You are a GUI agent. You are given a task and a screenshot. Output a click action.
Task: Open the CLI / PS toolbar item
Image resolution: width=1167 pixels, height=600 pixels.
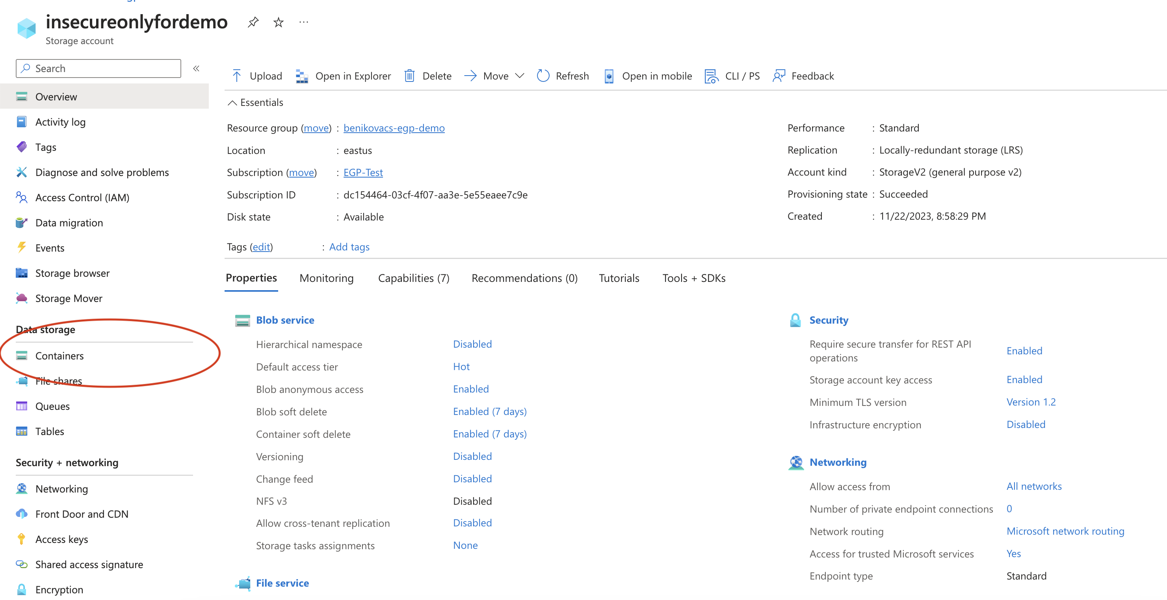pyautogui.click(x=732, y=76)
